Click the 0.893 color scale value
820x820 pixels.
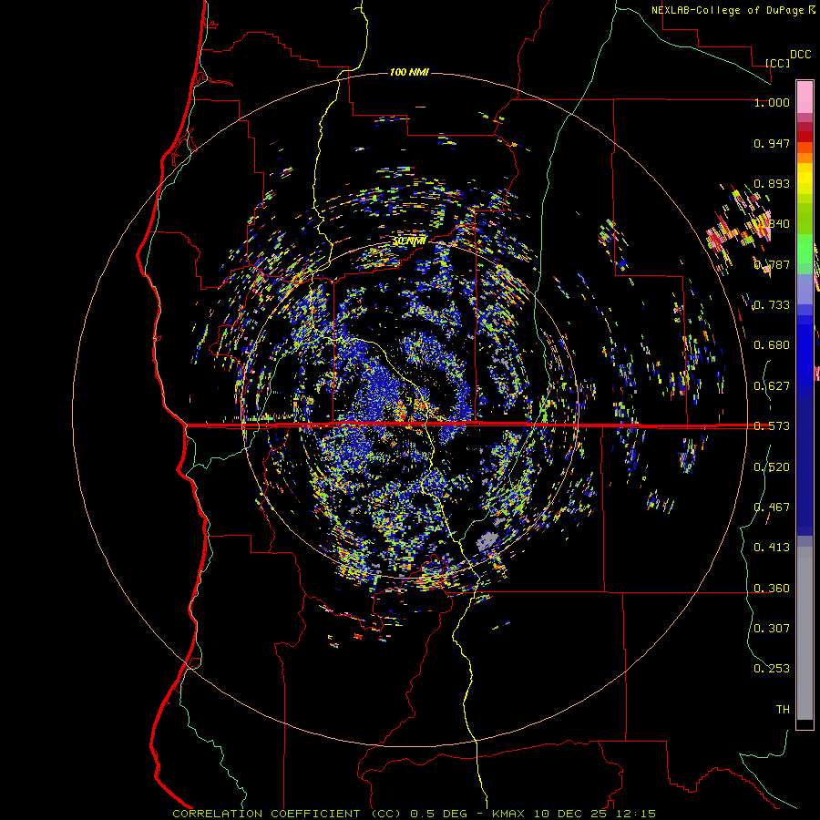click(x=772, y=183)
